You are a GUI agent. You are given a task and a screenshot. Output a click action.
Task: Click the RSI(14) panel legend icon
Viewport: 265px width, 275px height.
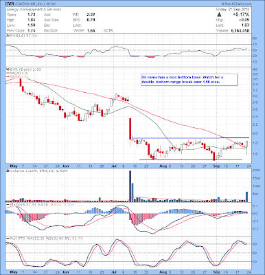pyautogui.click(x=8, y=36)
